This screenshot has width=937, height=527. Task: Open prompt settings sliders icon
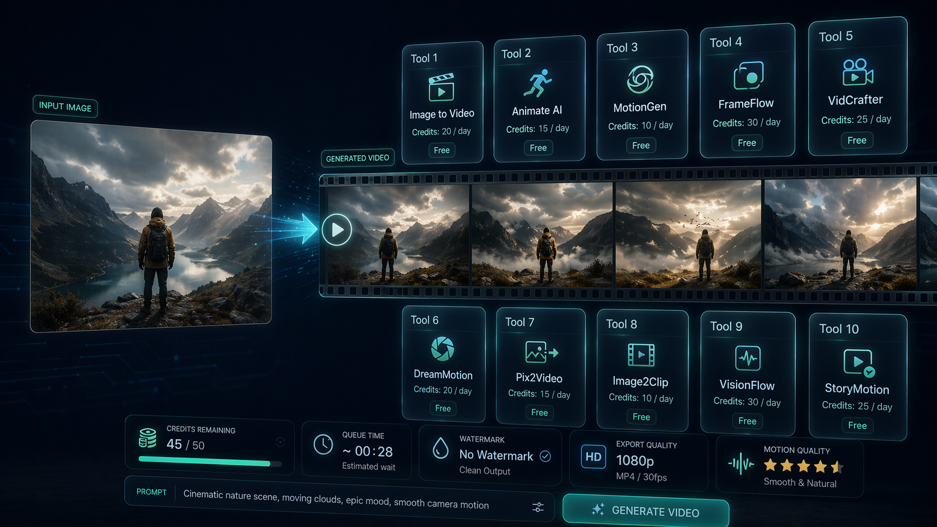tap(538, 507)
